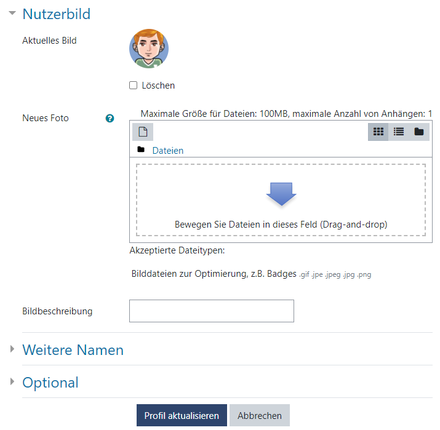The width and height of the screenshot is (440, 430).
Task: Enable the Löschen checkbox
Action: tap(134, 86)
